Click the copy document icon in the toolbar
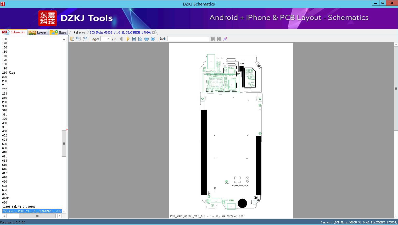The width and height of the screenshot is (398, 225). click(x=72, y=39)
